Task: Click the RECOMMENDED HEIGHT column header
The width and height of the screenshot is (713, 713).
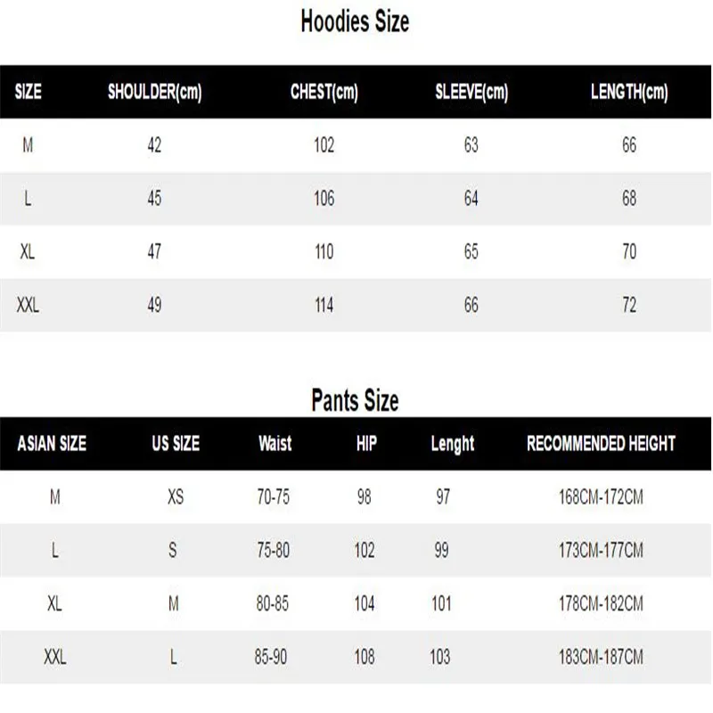Action: (601, 443)
